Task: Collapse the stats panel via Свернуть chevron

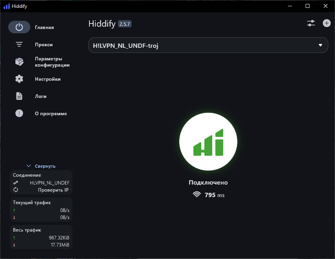Action: tap(29, 166)
